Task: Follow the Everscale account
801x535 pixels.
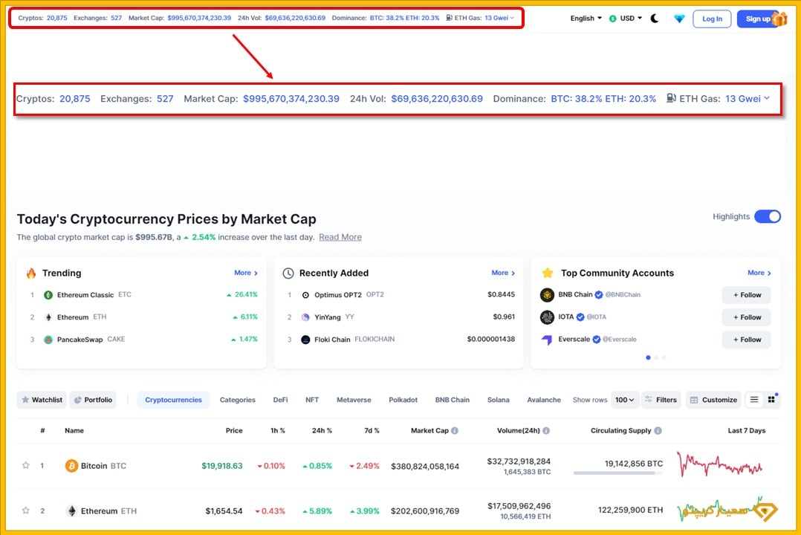Action: pyautogui.click(x=746, y=340)
